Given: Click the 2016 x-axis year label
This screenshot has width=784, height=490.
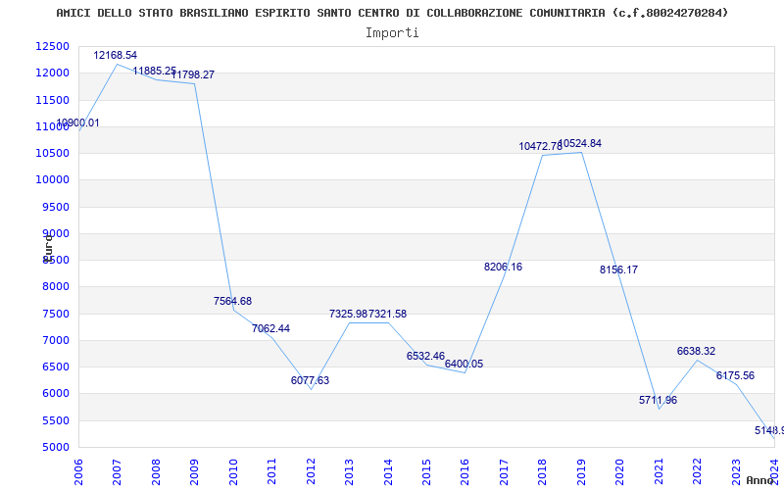Looking at the screenshot, I should tap(465, 472).
